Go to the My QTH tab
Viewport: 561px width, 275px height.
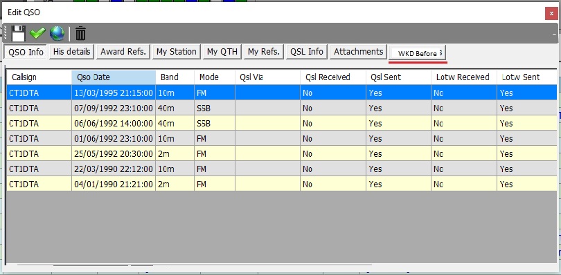222,52
